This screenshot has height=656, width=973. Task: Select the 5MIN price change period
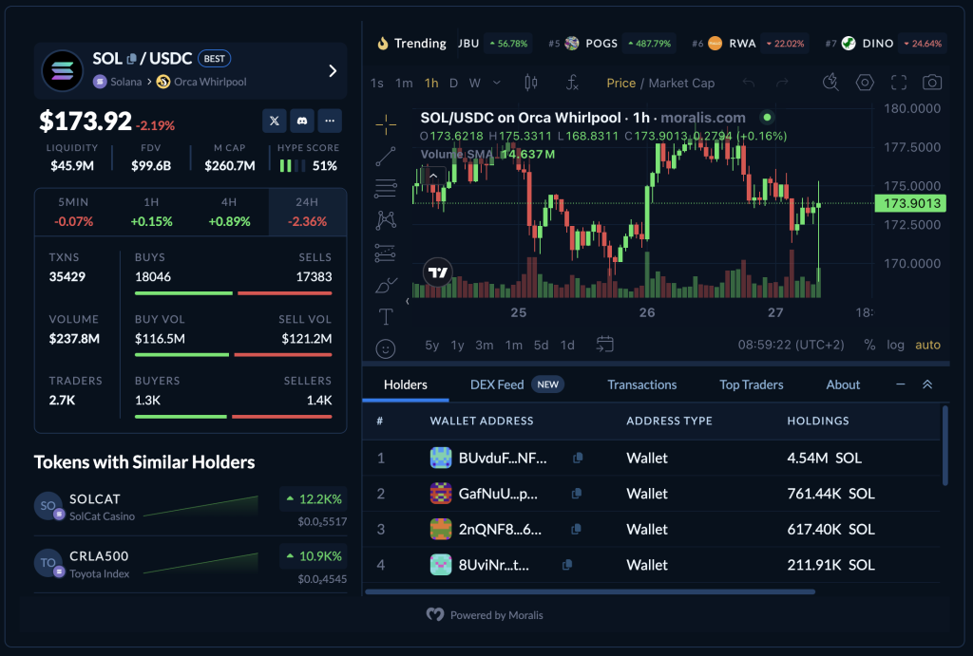pyautogui.click(x=73, y=212)
